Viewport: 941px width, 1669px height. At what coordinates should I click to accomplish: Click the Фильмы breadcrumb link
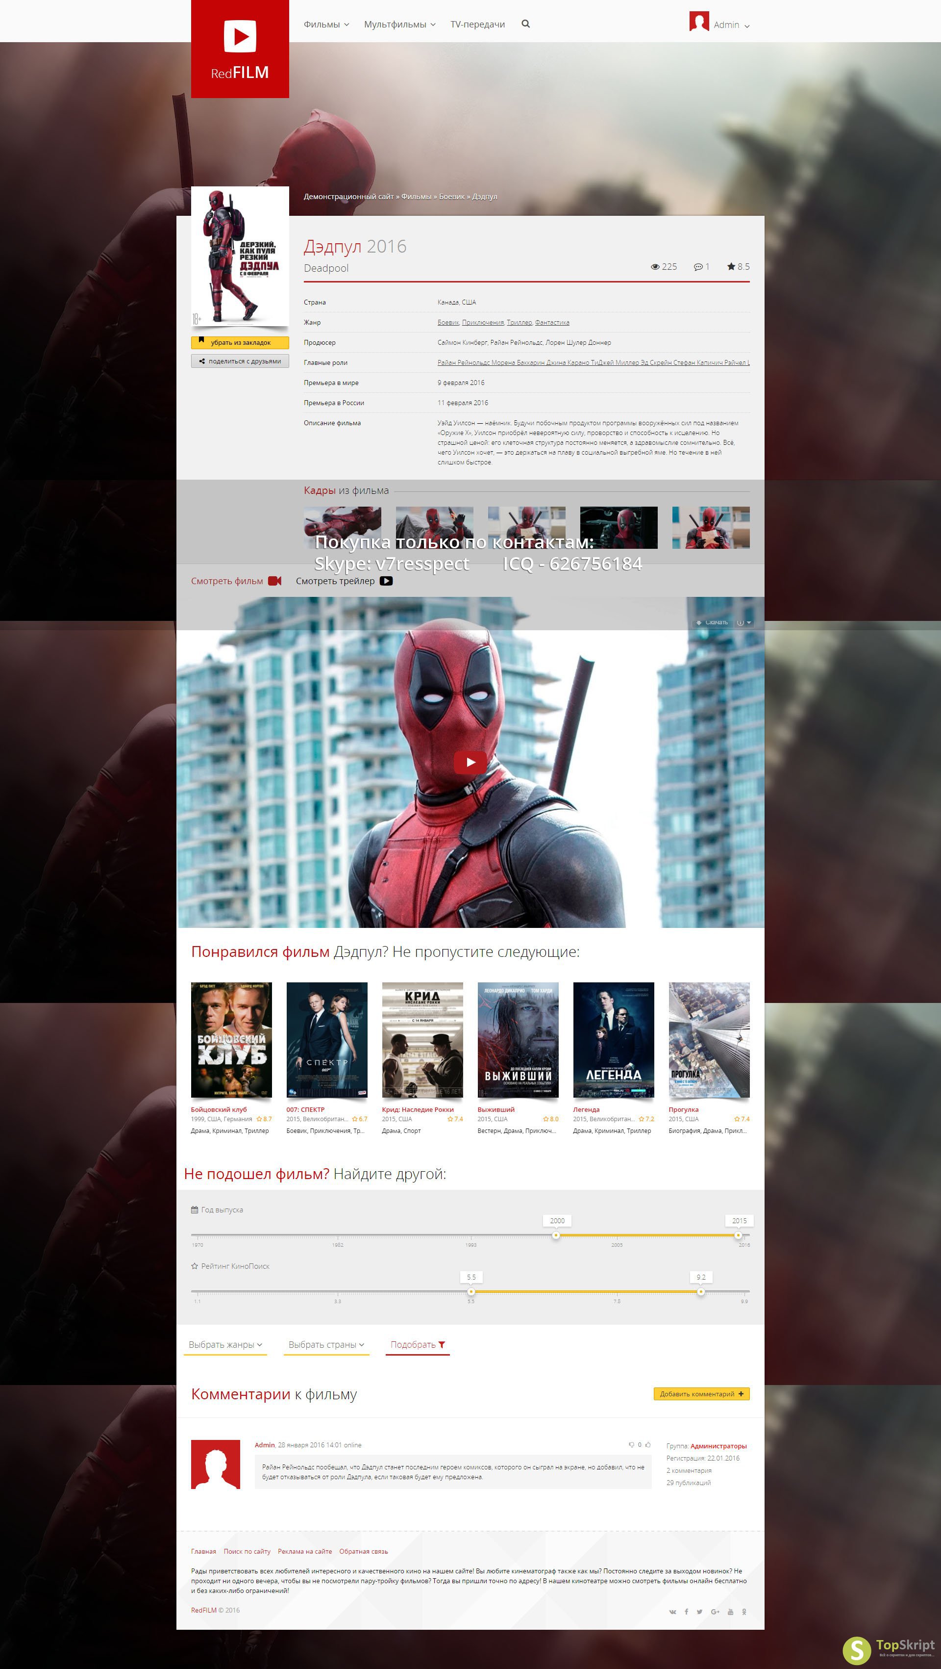tap(416, 196)
